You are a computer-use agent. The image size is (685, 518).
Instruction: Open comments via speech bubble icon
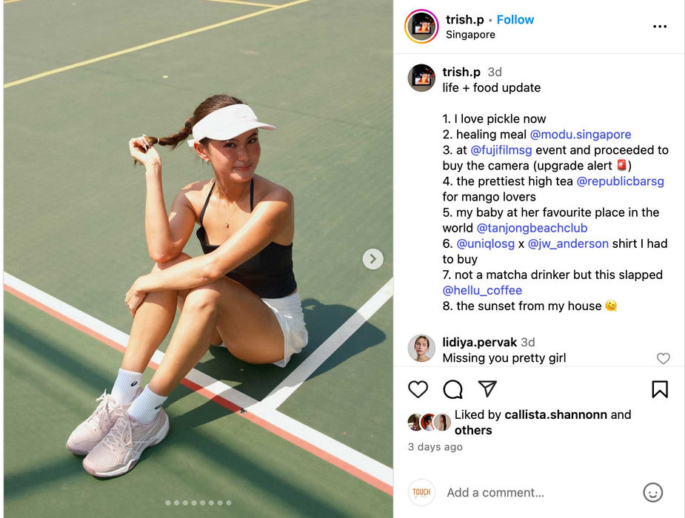[452, 388]
